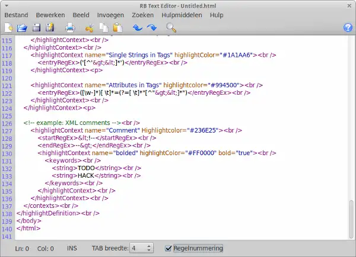This screenshot has width=356, height=257.
Task: Create a new file with toolbar icon
Action: pyautogui.click(x=9, y=28)
